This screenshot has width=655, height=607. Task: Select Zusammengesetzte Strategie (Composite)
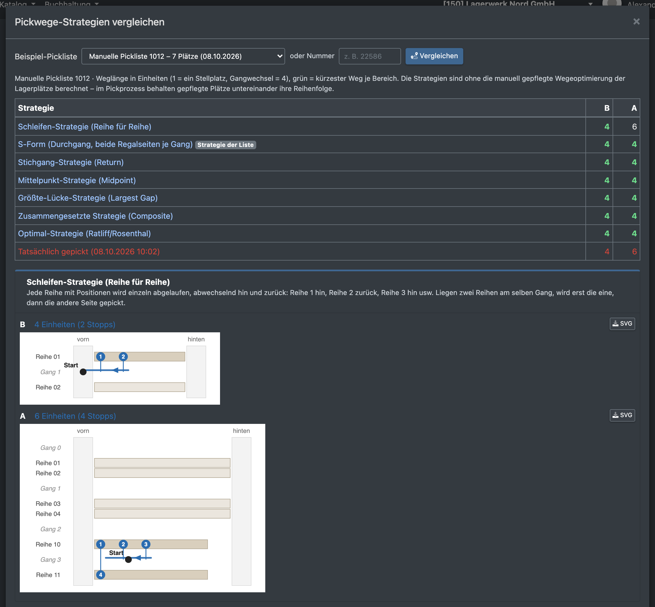click(95, 216)
